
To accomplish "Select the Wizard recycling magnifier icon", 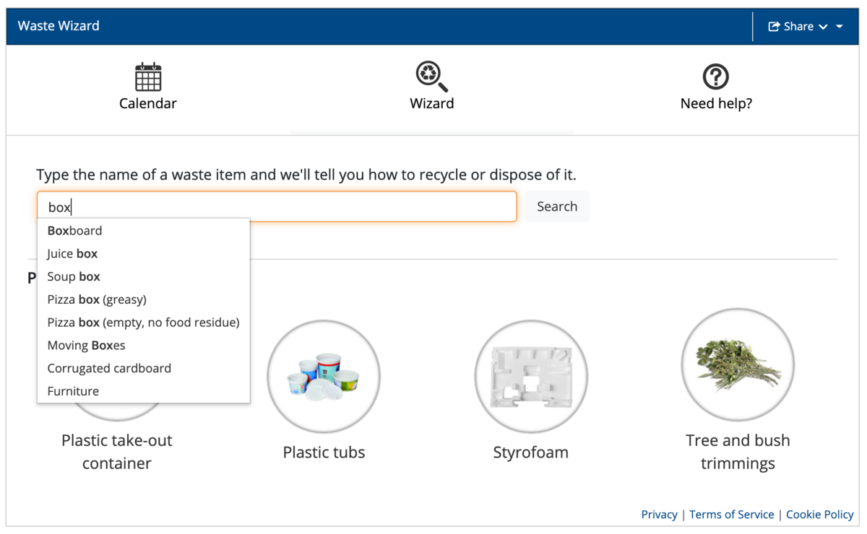I will tap(432, 76).
